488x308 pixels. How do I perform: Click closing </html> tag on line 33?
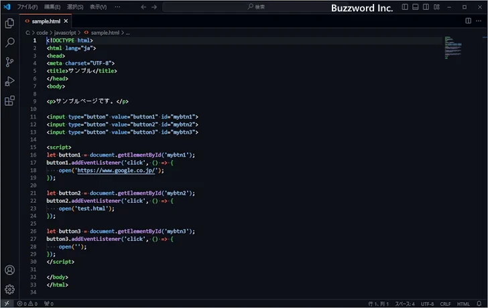click(57, 285)
